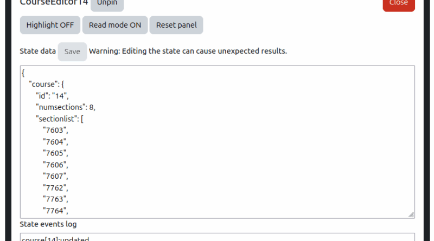Place cursor on the "numsections": 8 line
The image size is (434, 241).
tap(66, 107)
